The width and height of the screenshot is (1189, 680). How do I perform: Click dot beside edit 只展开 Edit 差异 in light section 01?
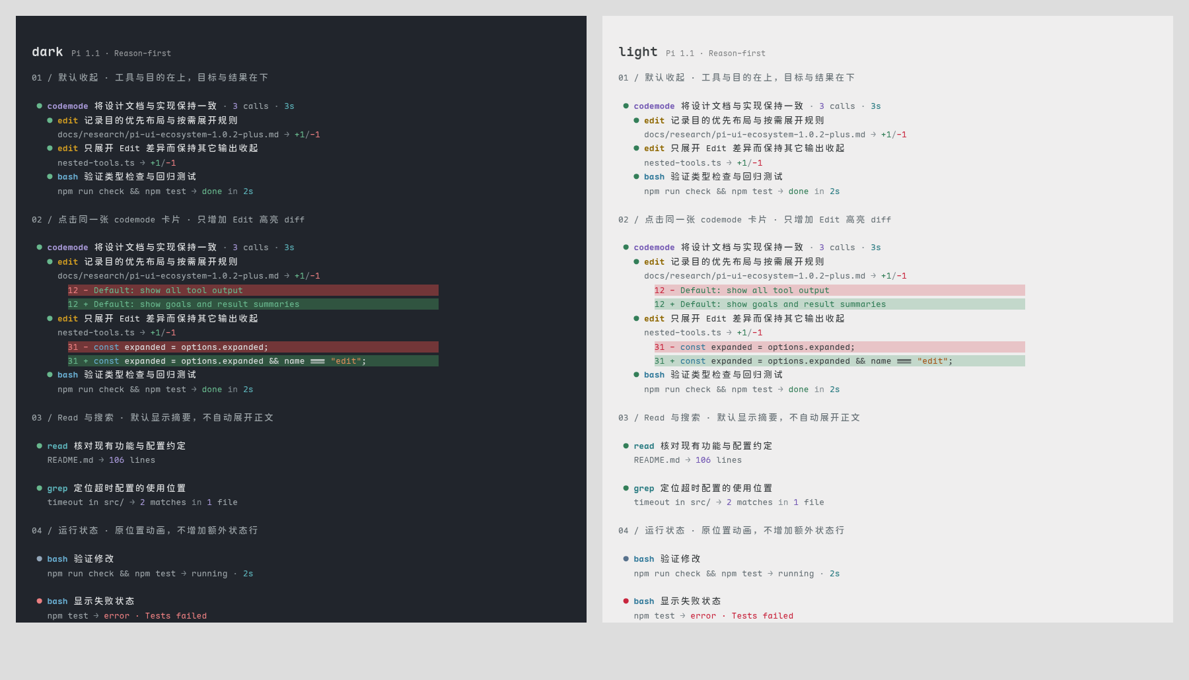(637, 148)
